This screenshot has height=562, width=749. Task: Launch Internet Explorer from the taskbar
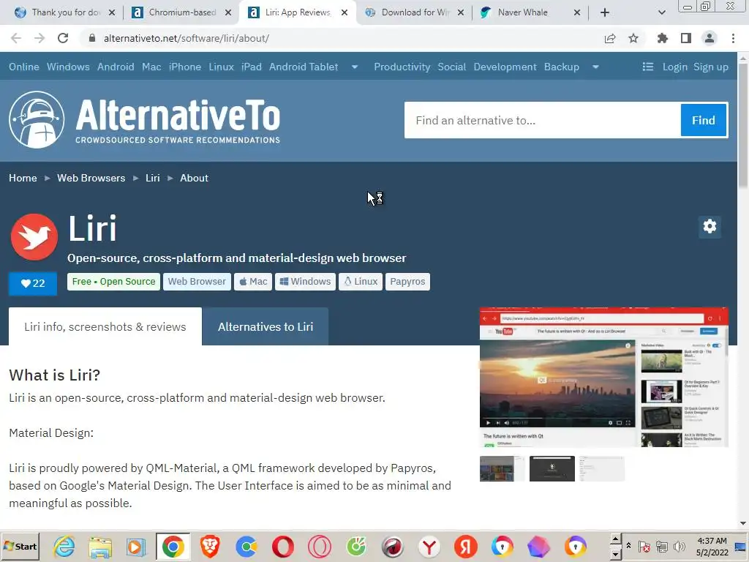(x=64, y=546)
